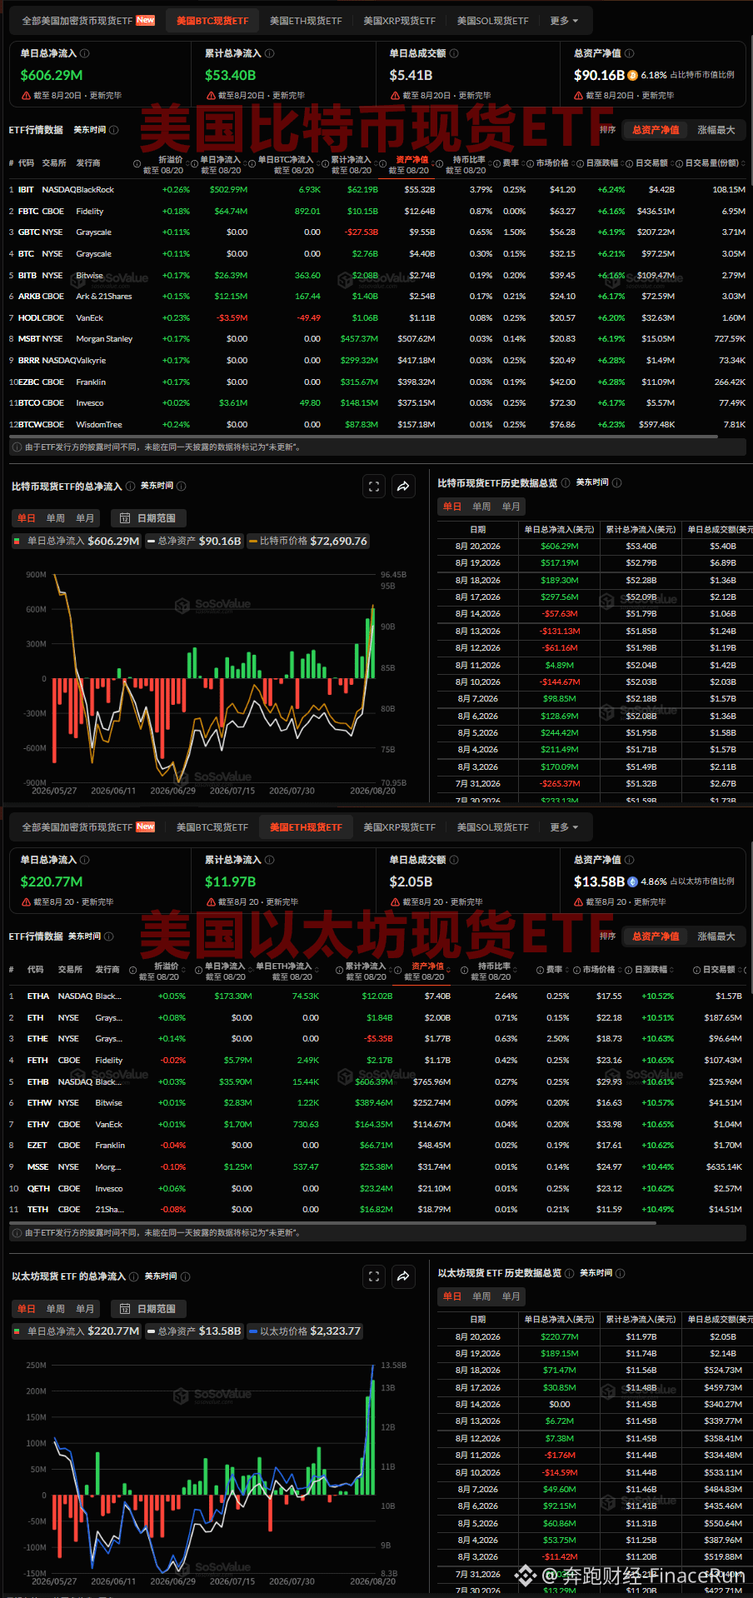Viewport: 753px width, 1598px height.
Task: Click info icon beside 单日总净流入 $220.77M card
Action: 85,860
